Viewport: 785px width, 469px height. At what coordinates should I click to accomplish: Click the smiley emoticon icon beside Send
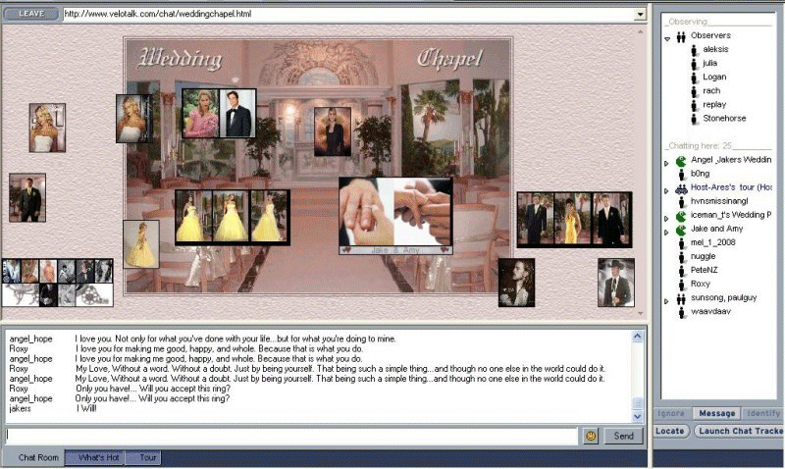pos(591,436)
